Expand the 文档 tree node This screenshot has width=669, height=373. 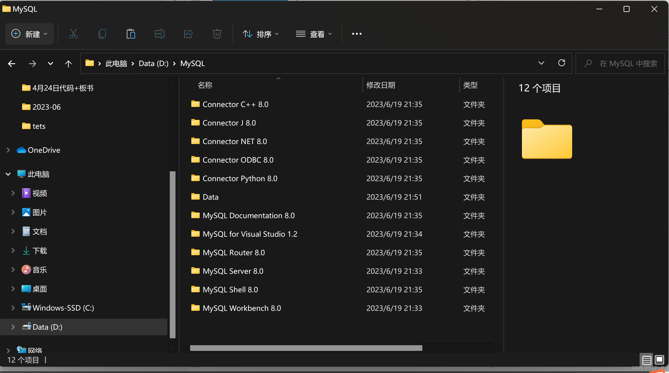coord(13,231)
